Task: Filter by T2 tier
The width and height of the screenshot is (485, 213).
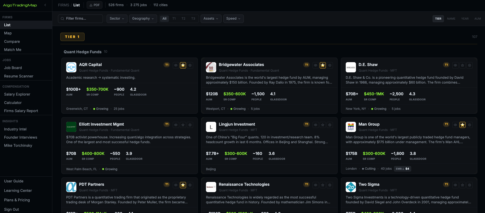Action: [x=183, y=19]
